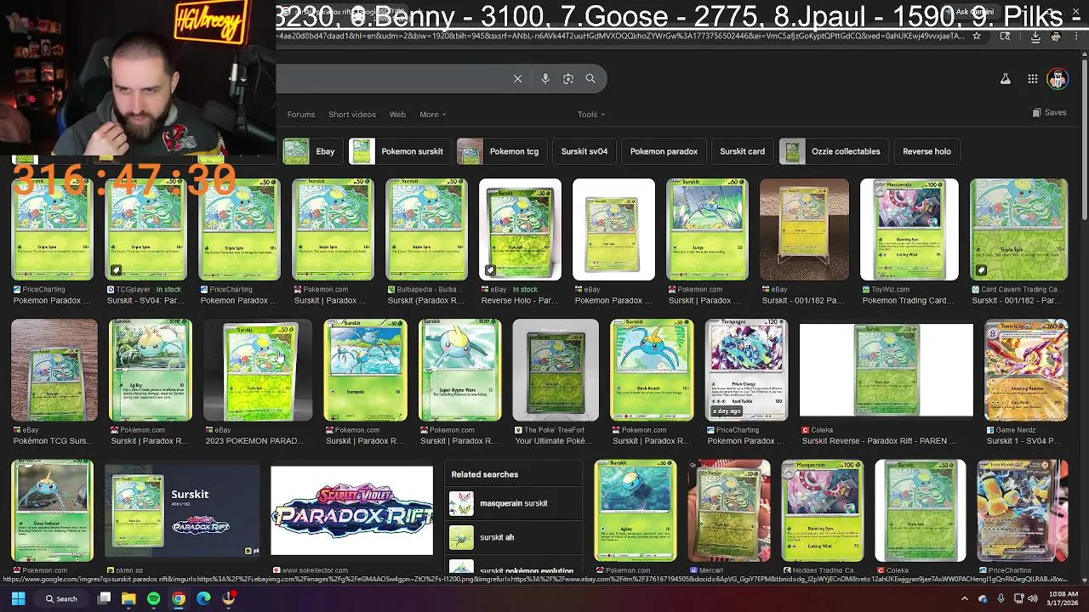
Task: Click the magnifier search submit icon
Action: coord(590,79)
